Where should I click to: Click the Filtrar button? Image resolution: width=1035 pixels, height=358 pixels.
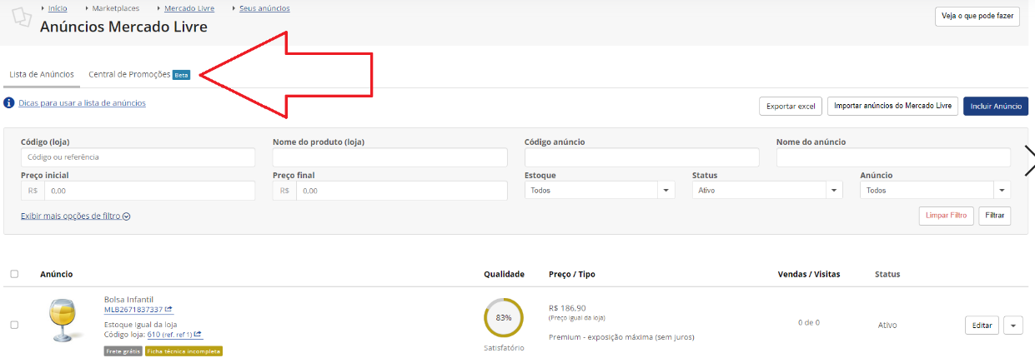pos(995,216)
